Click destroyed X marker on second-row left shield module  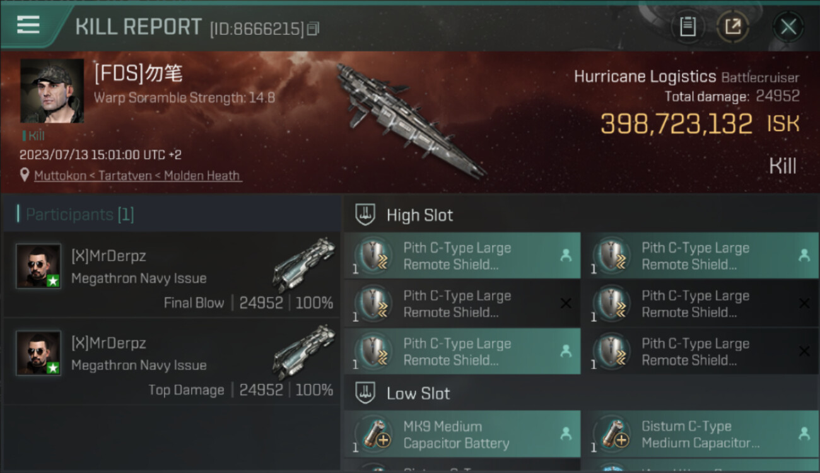[x=566, y=304]
